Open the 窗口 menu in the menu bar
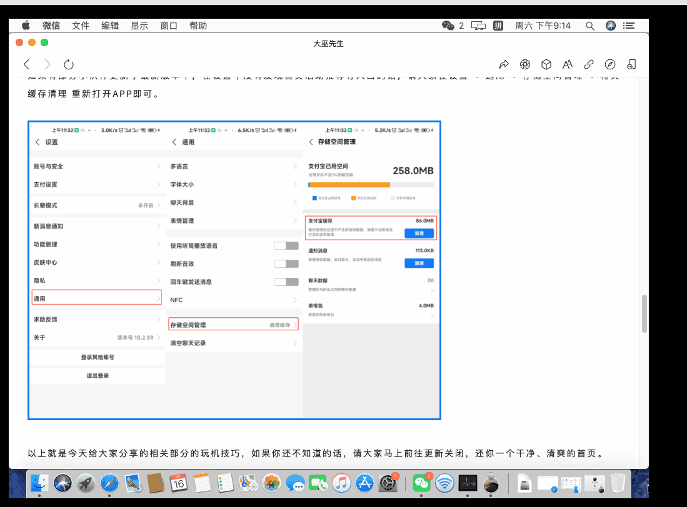This screenshot has width=687, height=507. (168, 26)
